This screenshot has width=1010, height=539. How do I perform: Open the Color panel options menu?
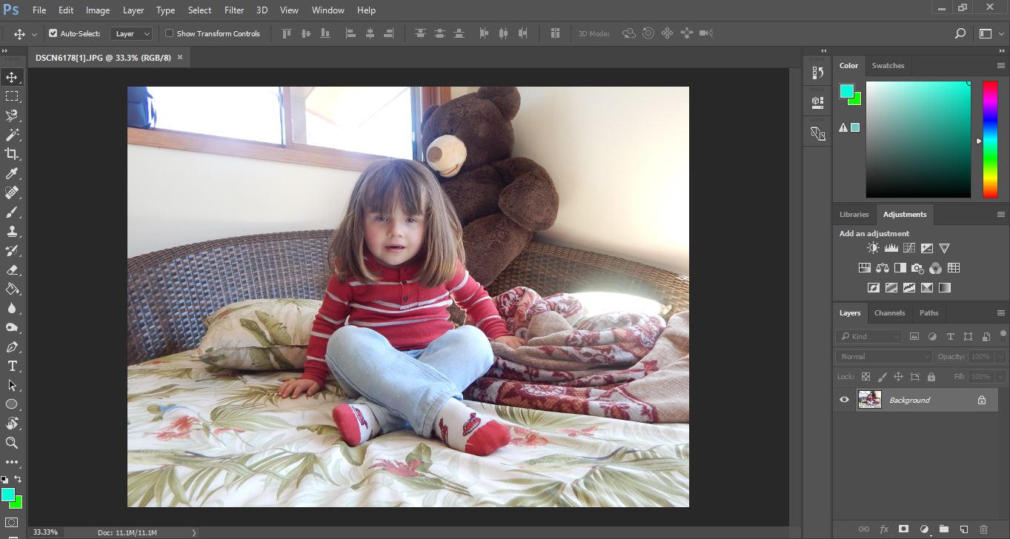tap(1001, 66)
